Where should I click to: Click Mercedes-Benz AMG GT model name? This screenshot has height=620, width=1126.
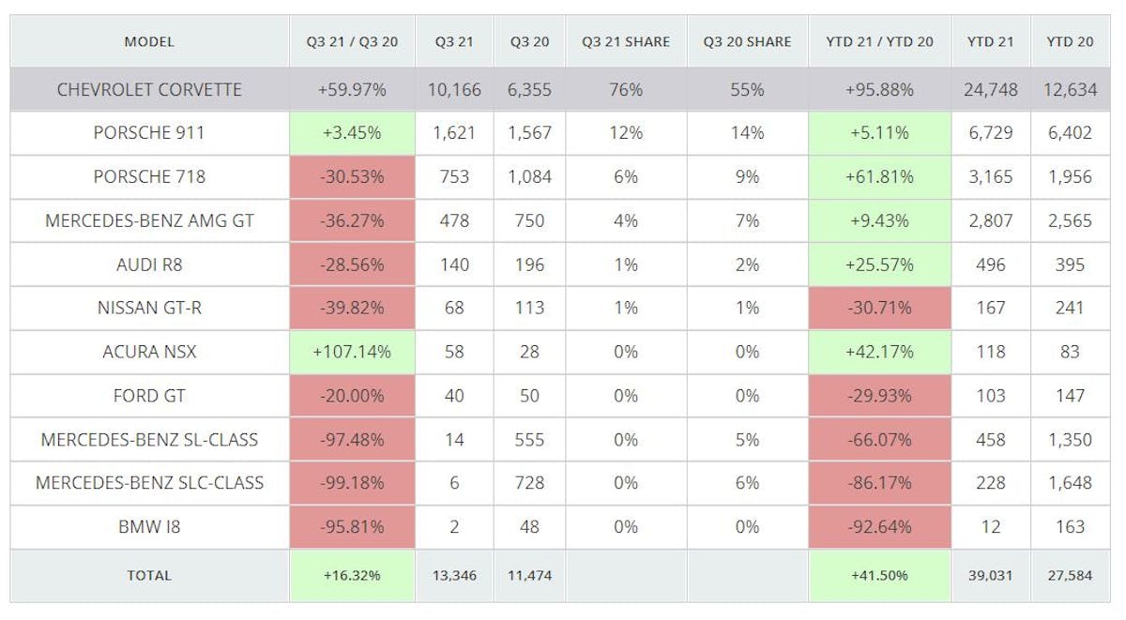coord(149,220)
